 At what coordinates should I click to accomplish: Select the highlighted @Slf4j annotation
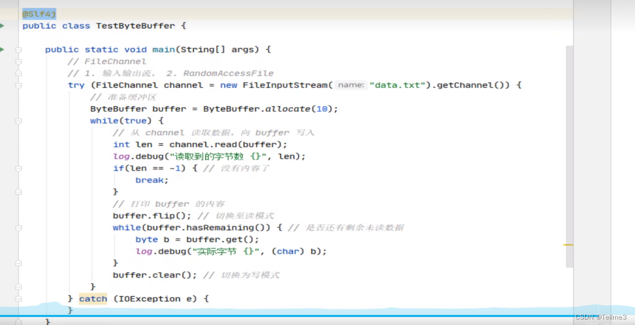[38, 14]
